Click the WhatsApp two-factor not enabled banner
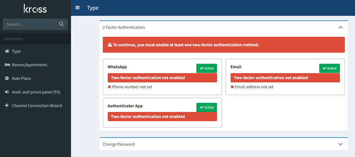The height and width of the screenshot is (157, 355). 162,78
